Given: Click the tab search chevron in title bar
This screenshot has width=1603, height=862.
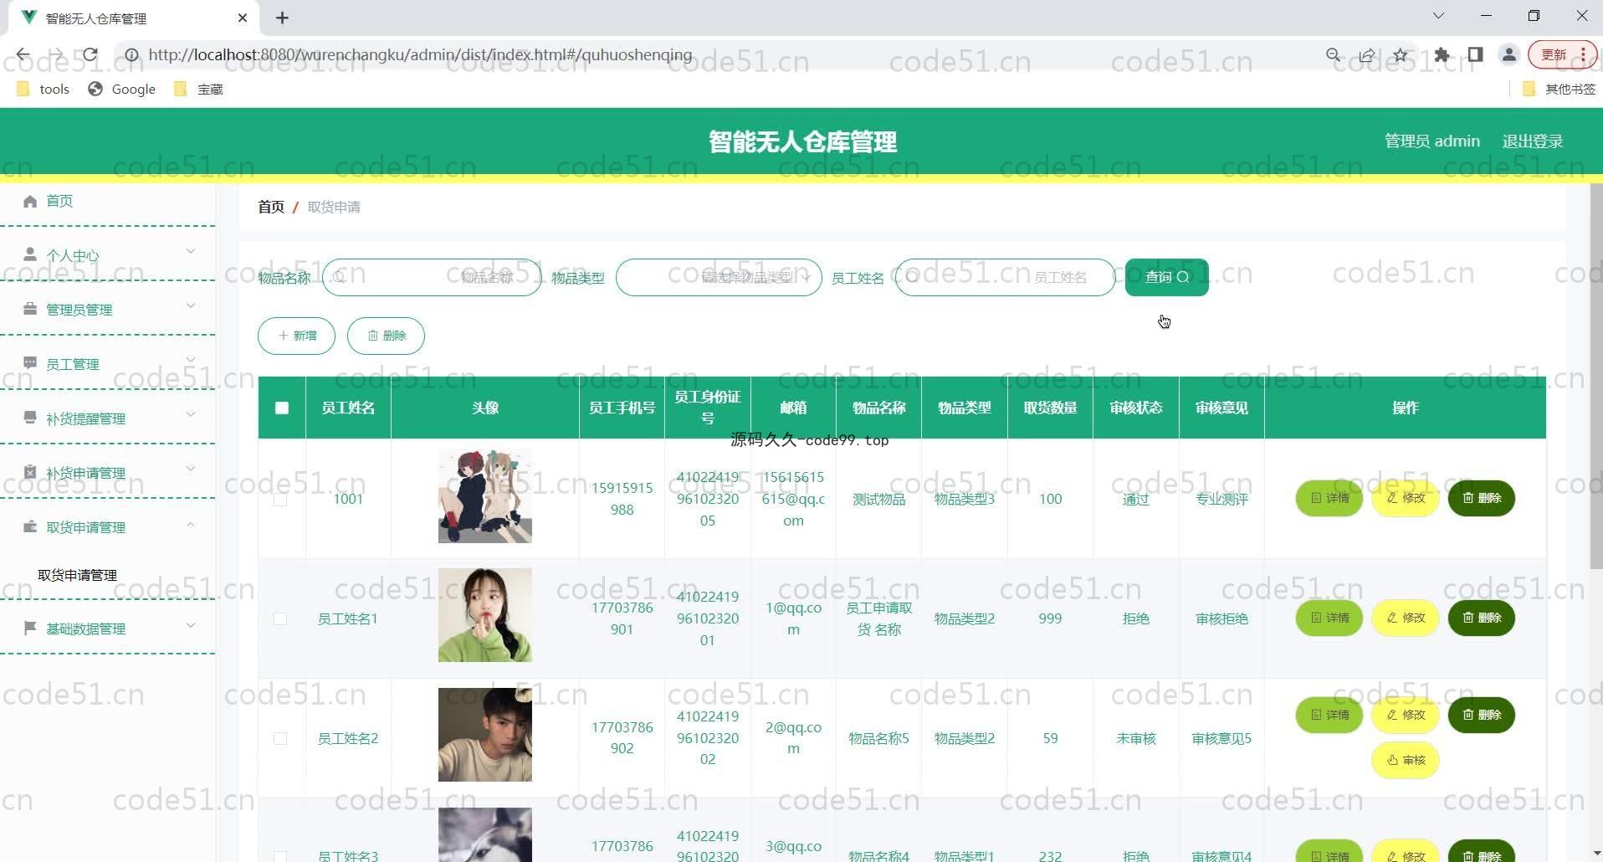Looking at the screenshot, I should click(1438, 16).
